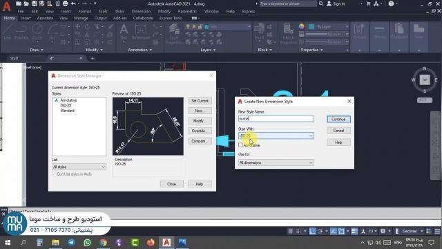
Task: Click the annotation scale icon in status bar
Action: point(363,231)
